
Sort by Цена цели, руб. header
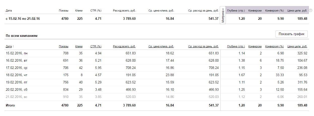coord(297,46)
